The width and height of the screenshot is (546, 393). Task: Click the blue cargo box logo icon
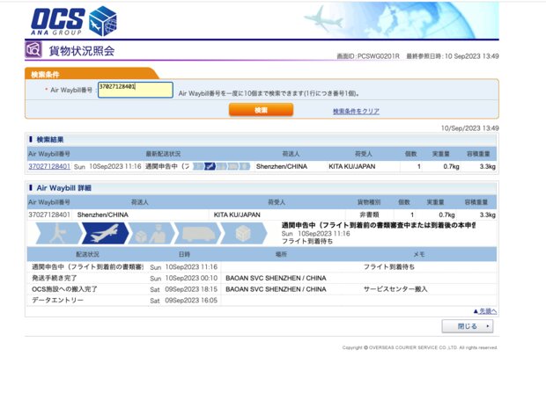(x=103, y=21)
